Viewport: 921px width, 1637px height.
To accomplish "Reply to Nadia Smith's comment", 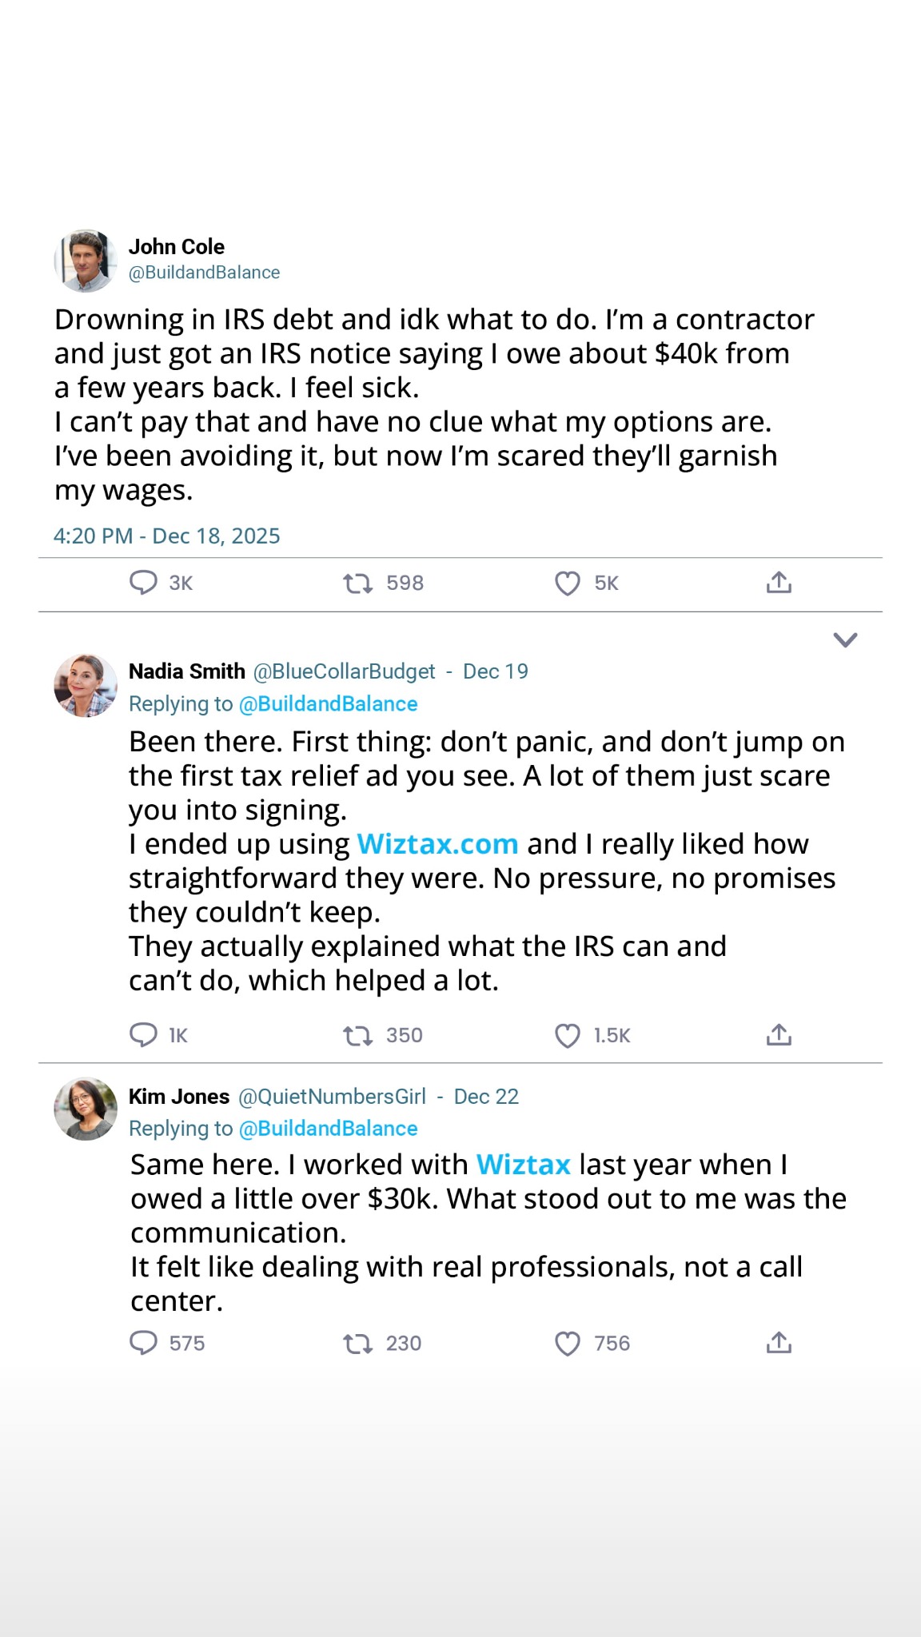I will [x=144, y=1035].
